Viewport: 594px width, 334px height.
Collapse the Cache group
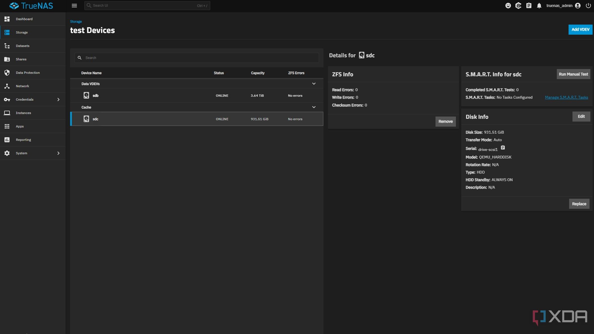point(314,107)
